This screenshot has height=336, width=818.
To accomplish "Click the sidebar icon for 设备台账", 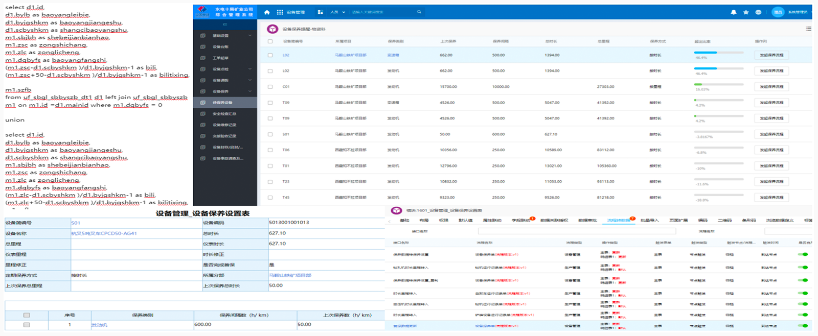I will [x=203, y=47].
